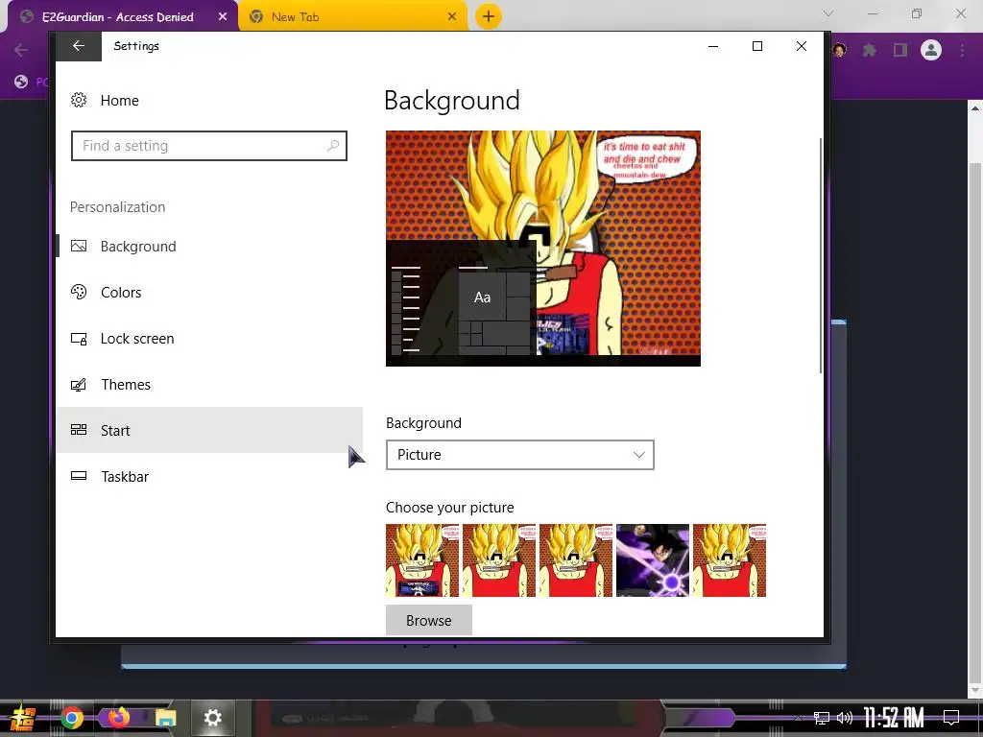Open Chrome from the taskbar
This screenshot has width=983, height=737.
pos(72,718)
